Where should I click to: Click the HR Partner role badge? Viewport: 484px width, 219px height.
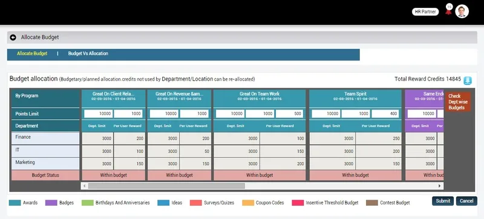[x=425, y=11]
